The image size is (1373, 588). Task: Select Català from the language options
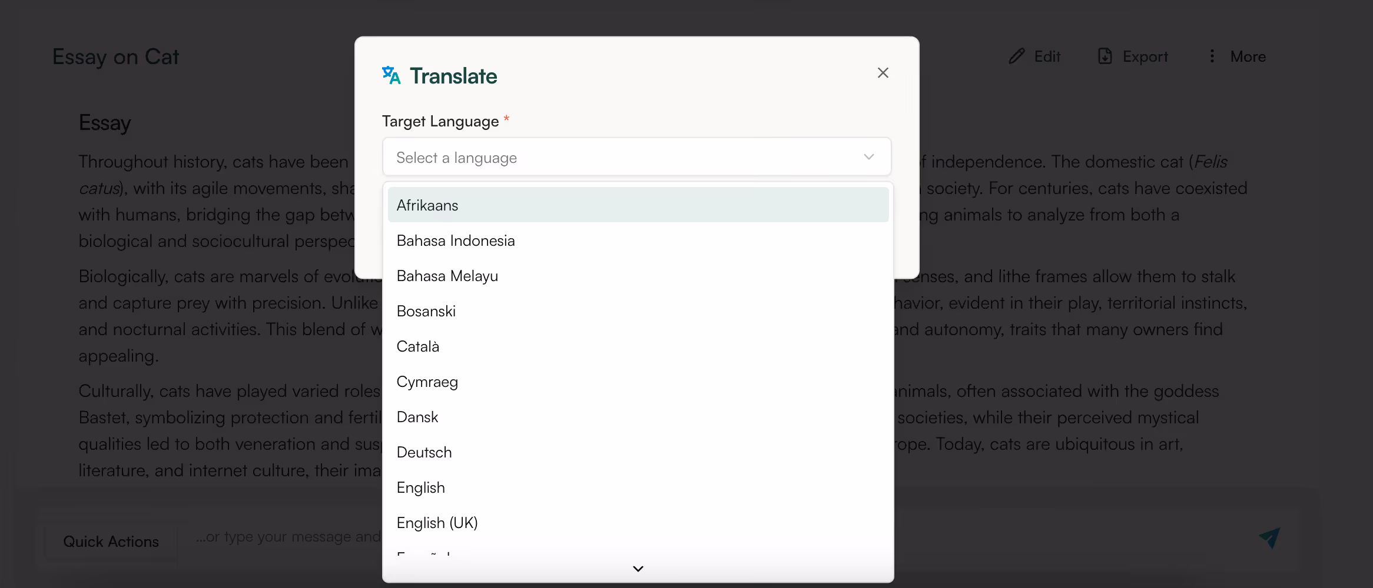pyautogui.click(x=418, y=346)
